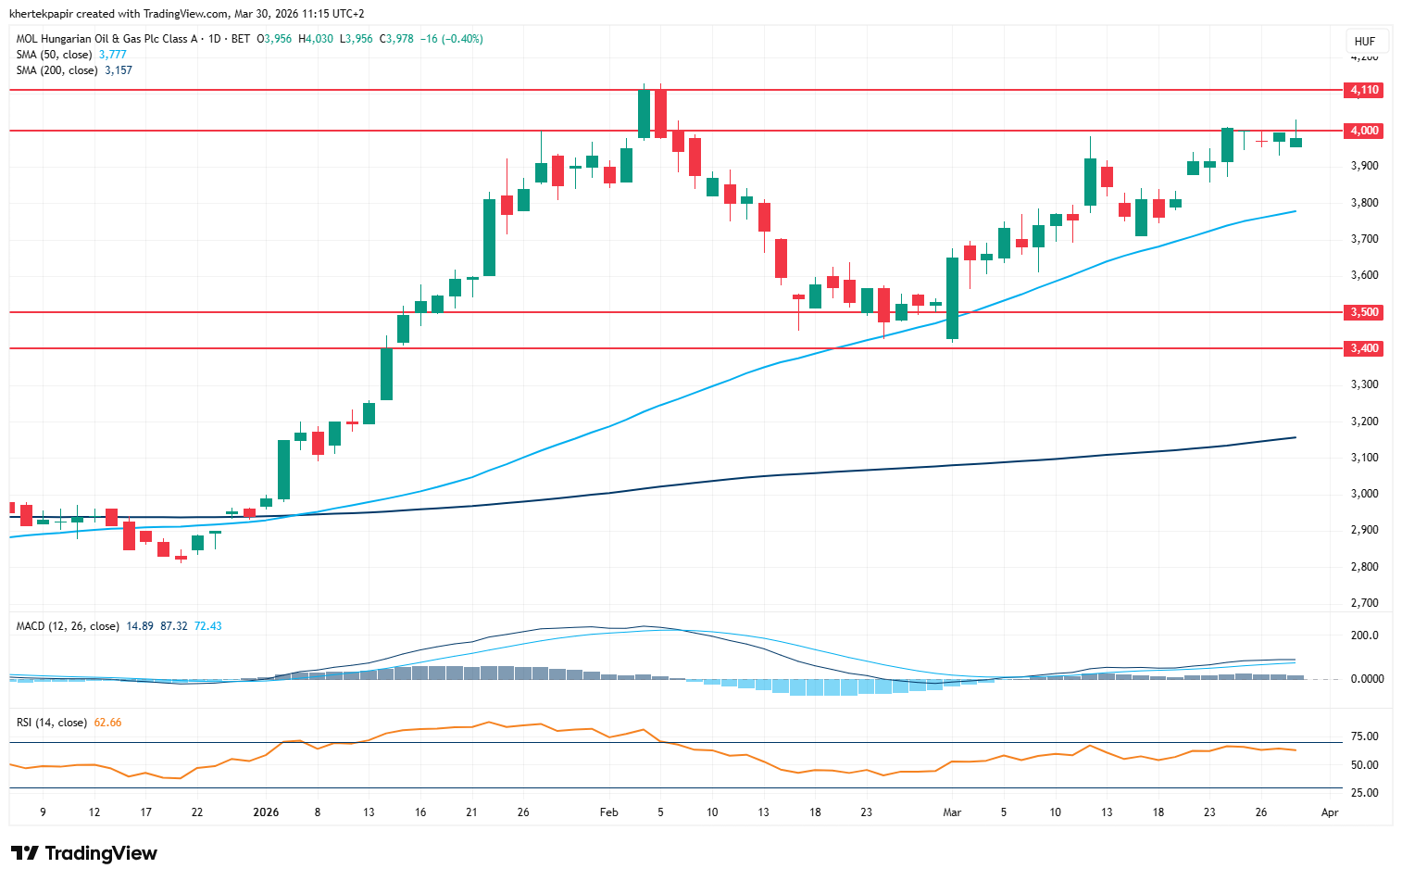
Task: Click the 4,110 red price label
Action: tap(1364, 90)
